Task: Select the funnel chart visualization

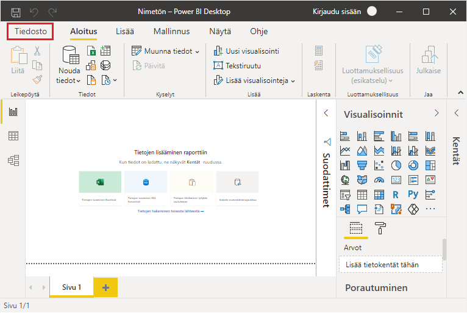Action: tap(362, 165)
